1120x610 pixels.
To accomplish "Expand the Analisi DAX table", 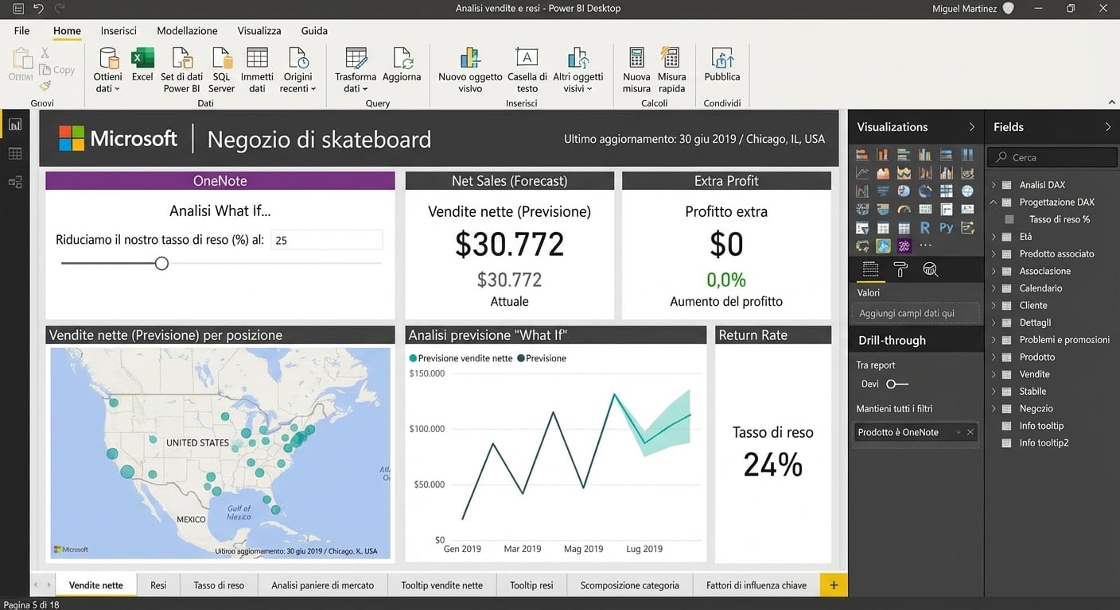I will pos(994,185).
